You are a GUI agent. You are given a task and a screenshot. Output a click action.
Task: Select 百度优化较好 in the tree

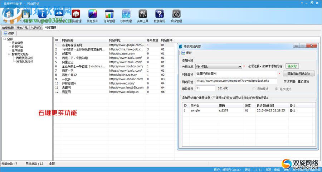[x=24, y=58]
